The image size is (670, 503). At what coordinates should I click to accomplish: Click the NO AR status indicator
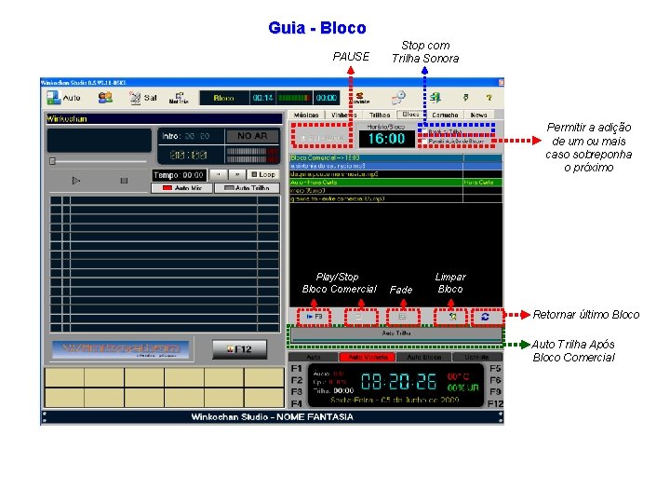pos(252,136)
